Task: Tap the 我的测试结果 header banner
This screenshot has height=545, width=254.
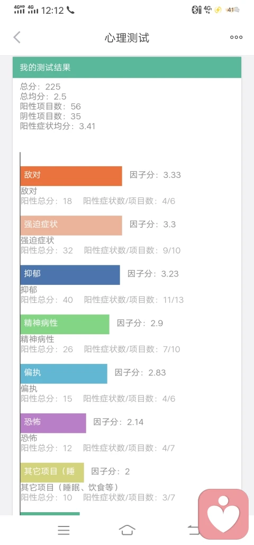Action: click(x=127, y=67)
